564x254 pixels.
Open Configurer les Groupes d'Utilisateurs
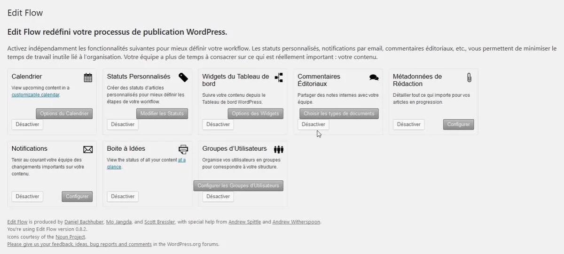238,185
